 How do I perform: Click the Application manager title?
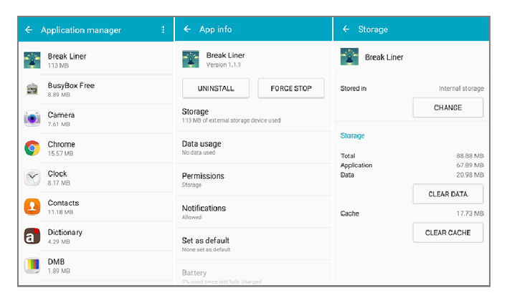81,30
